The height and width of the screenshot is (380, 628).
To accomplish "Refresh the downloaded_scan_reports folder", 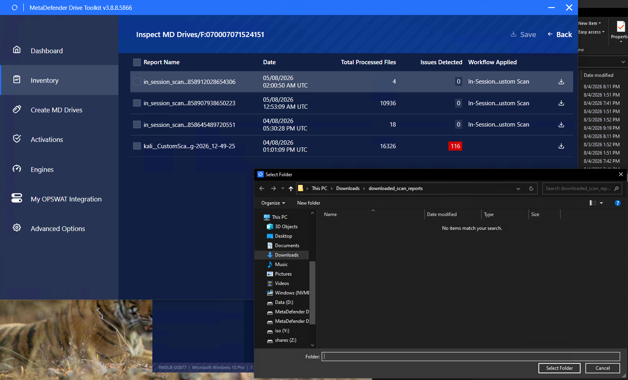I will pyautogui.click(x=531, y=188).
